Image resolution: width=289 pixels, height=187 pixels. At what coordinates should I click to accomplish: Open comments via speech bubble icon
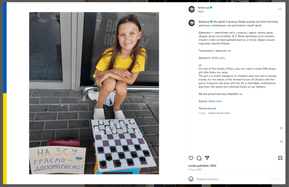[x=199, y=158]
